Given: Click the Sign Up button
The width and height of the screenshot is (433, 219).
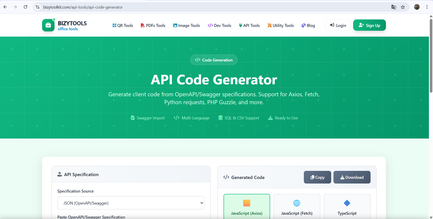Looking at the screenshot, I should [369, 25].
